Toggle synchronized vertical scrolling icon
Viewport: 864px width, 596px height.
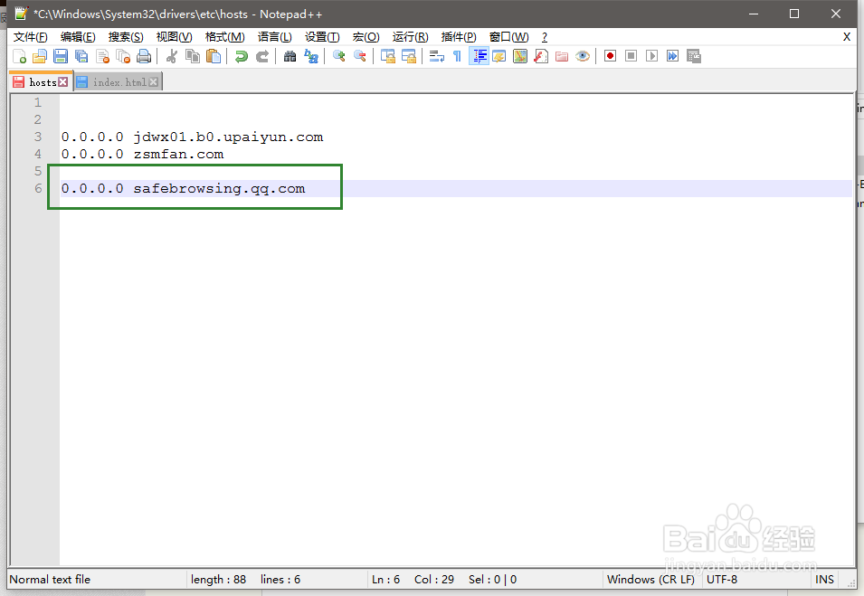pos(388,56)
